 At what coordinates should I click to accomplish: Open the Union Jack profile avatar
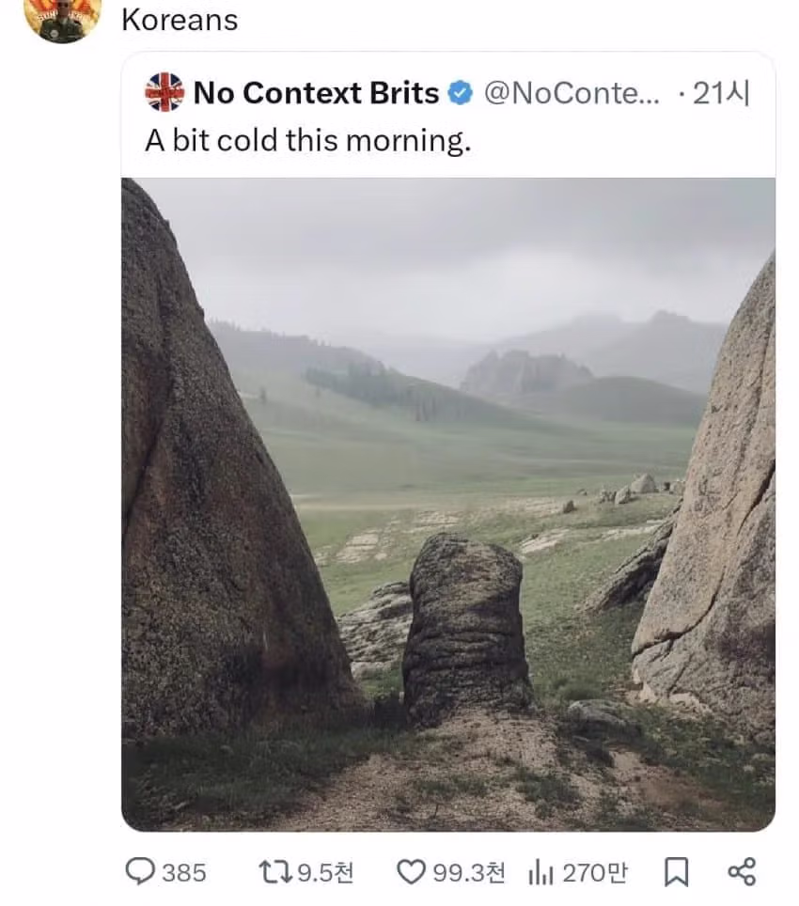tap(164, 93)
